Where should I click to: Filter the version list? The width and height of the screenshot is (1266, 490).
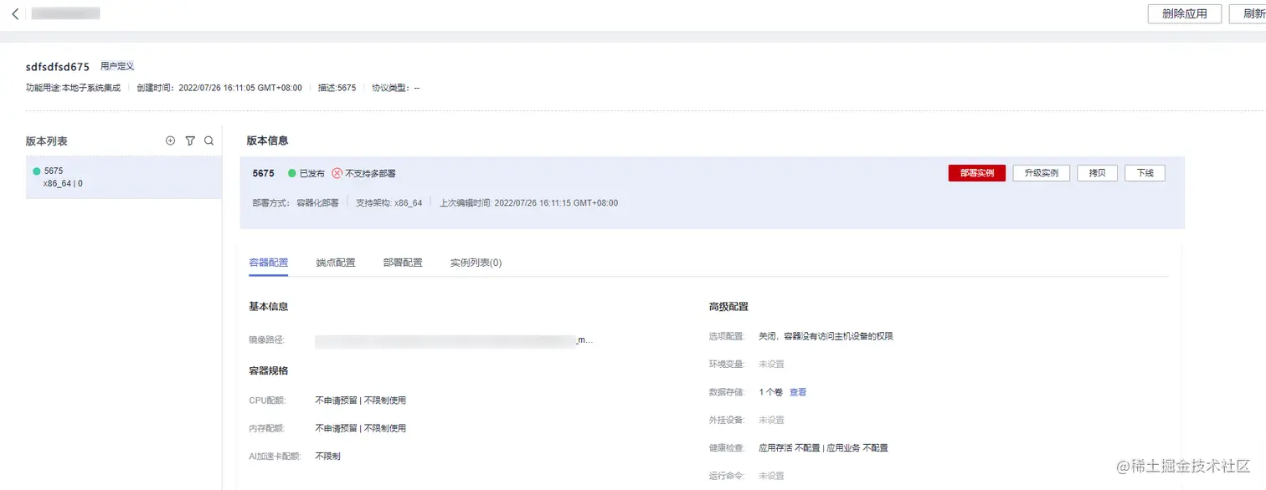(x=190, y=141)
